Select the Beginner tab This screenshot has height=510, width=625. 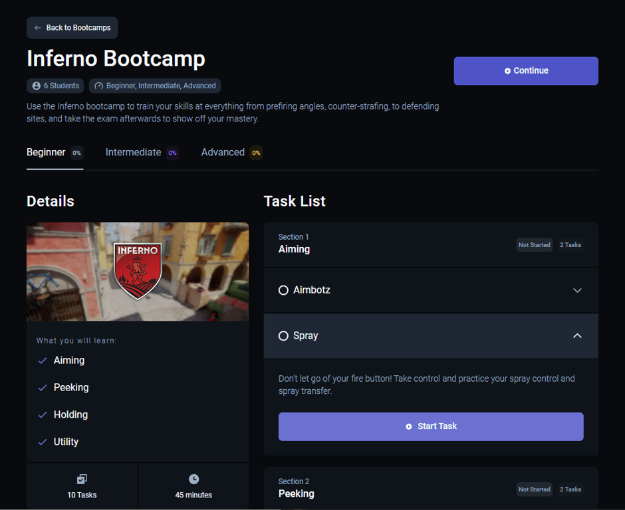click(x=55, y=153)
